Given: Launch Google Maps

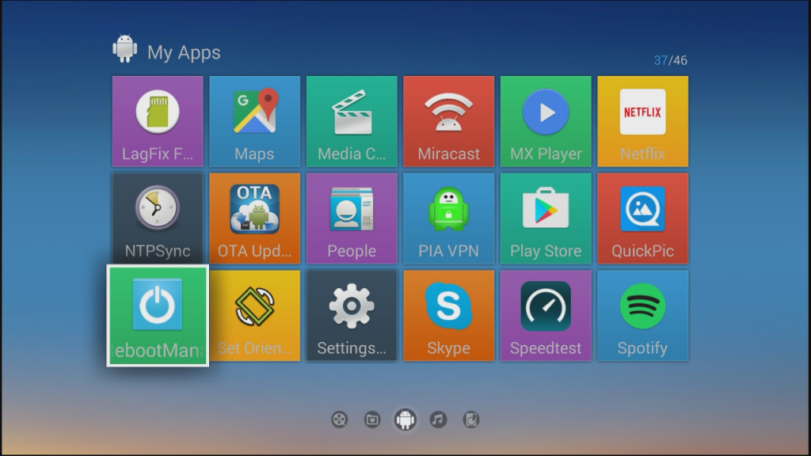Looking at the screenshot, I should coord(254,121).
